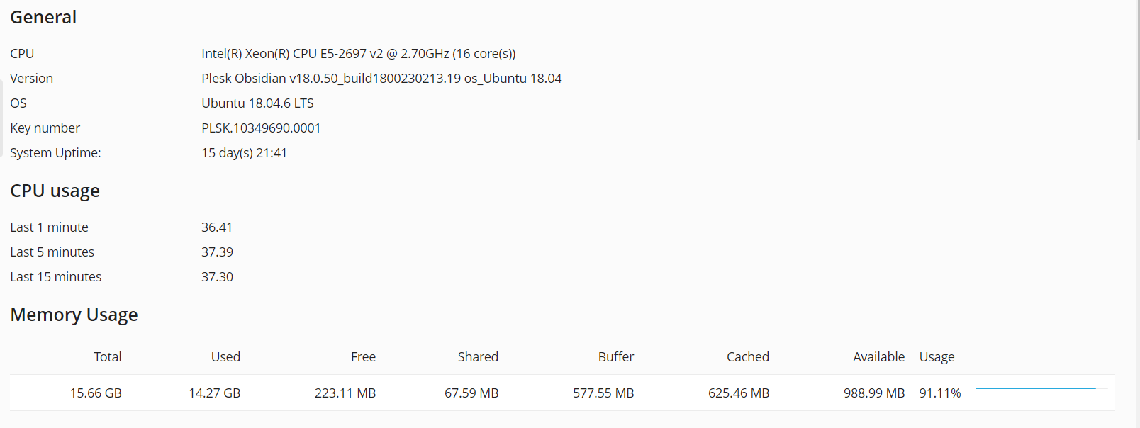Click the Buffer value 577.55 MB

click(603, 393)
